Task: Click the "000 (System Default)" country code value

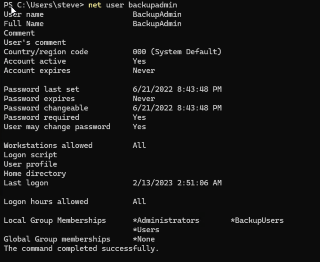Action: point(177,52)
